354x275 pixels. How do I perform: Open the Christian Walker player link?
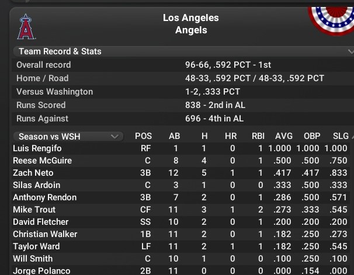[45, 234]
